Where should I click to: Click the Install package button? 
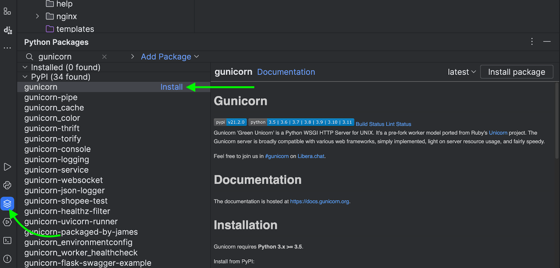[516, 72]
